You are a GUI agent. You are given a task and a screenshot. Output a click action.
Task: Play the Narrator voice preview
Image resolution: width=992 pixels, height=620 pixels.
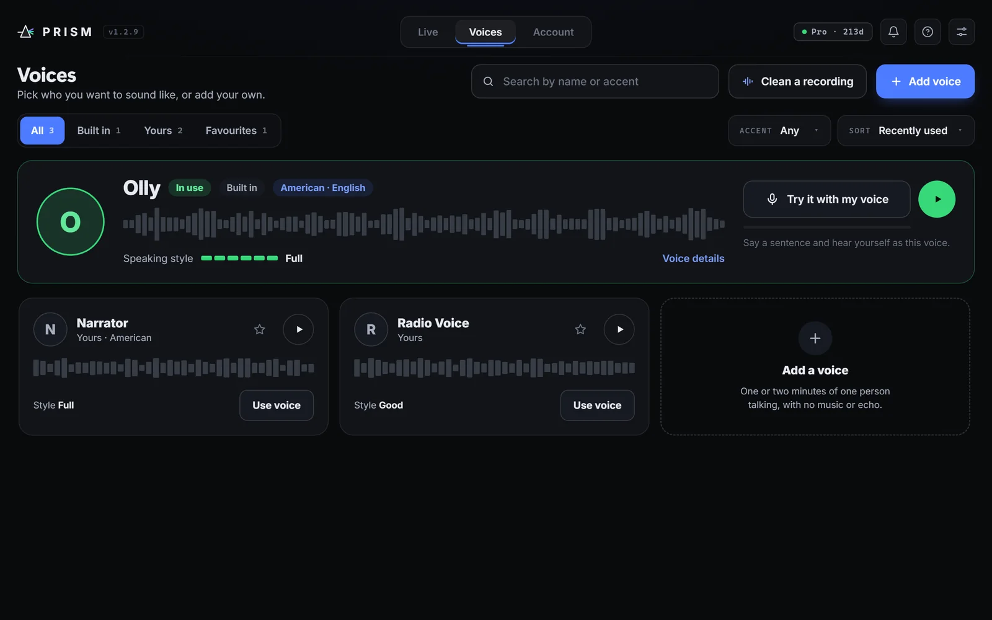[298, 329]
